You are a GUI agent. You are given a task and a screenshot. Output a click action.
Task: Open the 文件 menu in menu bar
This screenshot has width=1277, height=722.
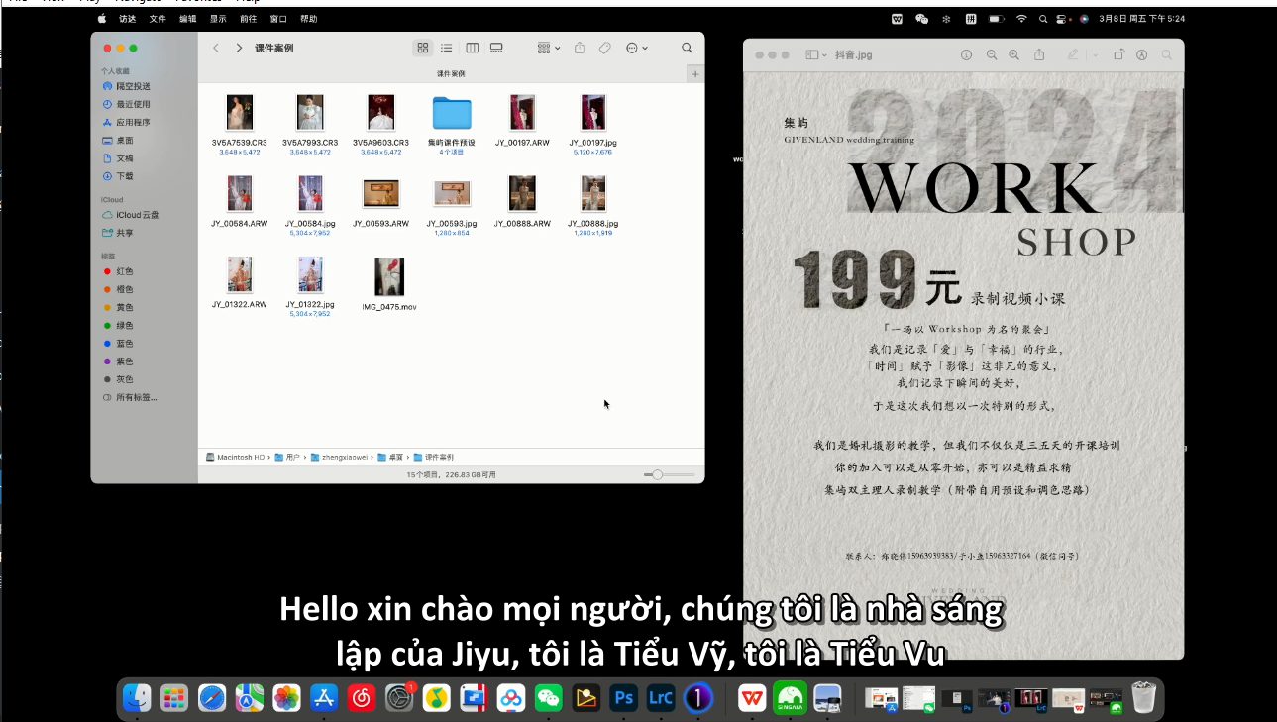click(158, 19)
